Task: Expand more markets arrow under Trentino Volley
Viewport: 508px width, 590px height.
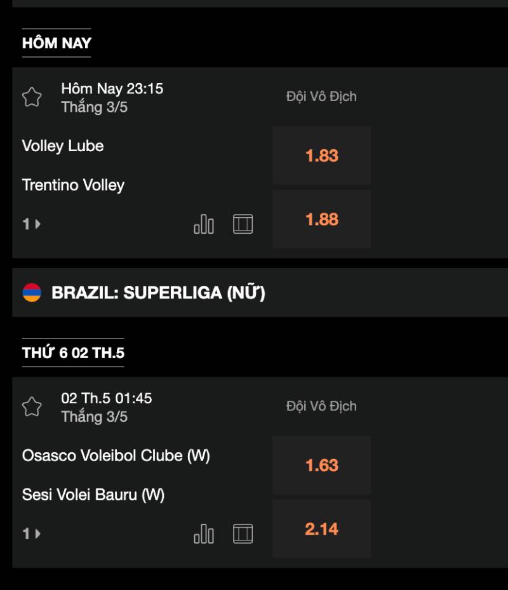Action: (x=32, y=224)
